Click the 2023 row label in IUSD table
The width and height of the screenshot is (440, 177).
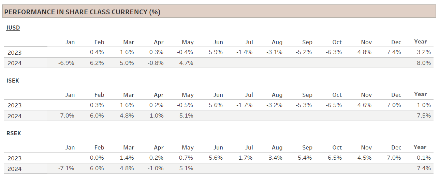[14, 52]
